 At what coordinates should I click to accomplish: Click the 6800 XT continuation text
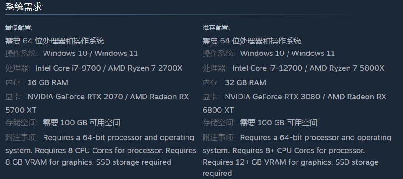[x=218, y=111]
